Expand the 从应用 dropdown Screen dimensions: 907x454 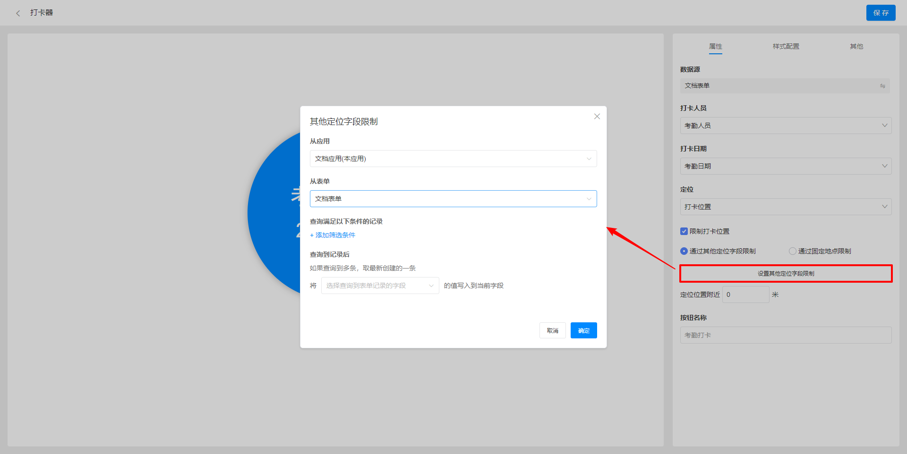(453, 159)
